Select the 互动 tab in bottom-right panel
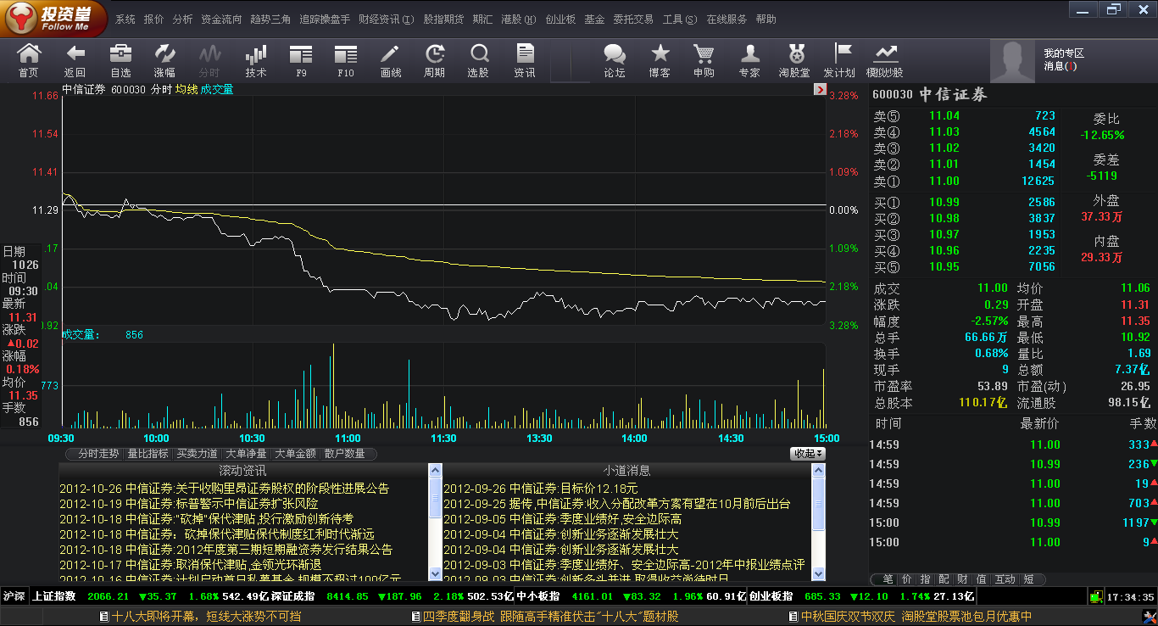Viewport: 1158px width, 626px height. 1005,579
